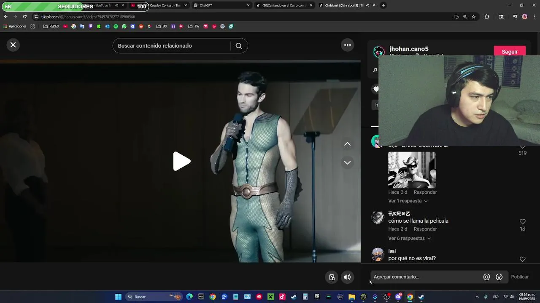Open the jhohan.cano5 avatar
Screen dimensions: 540x303
click(378, 52)
